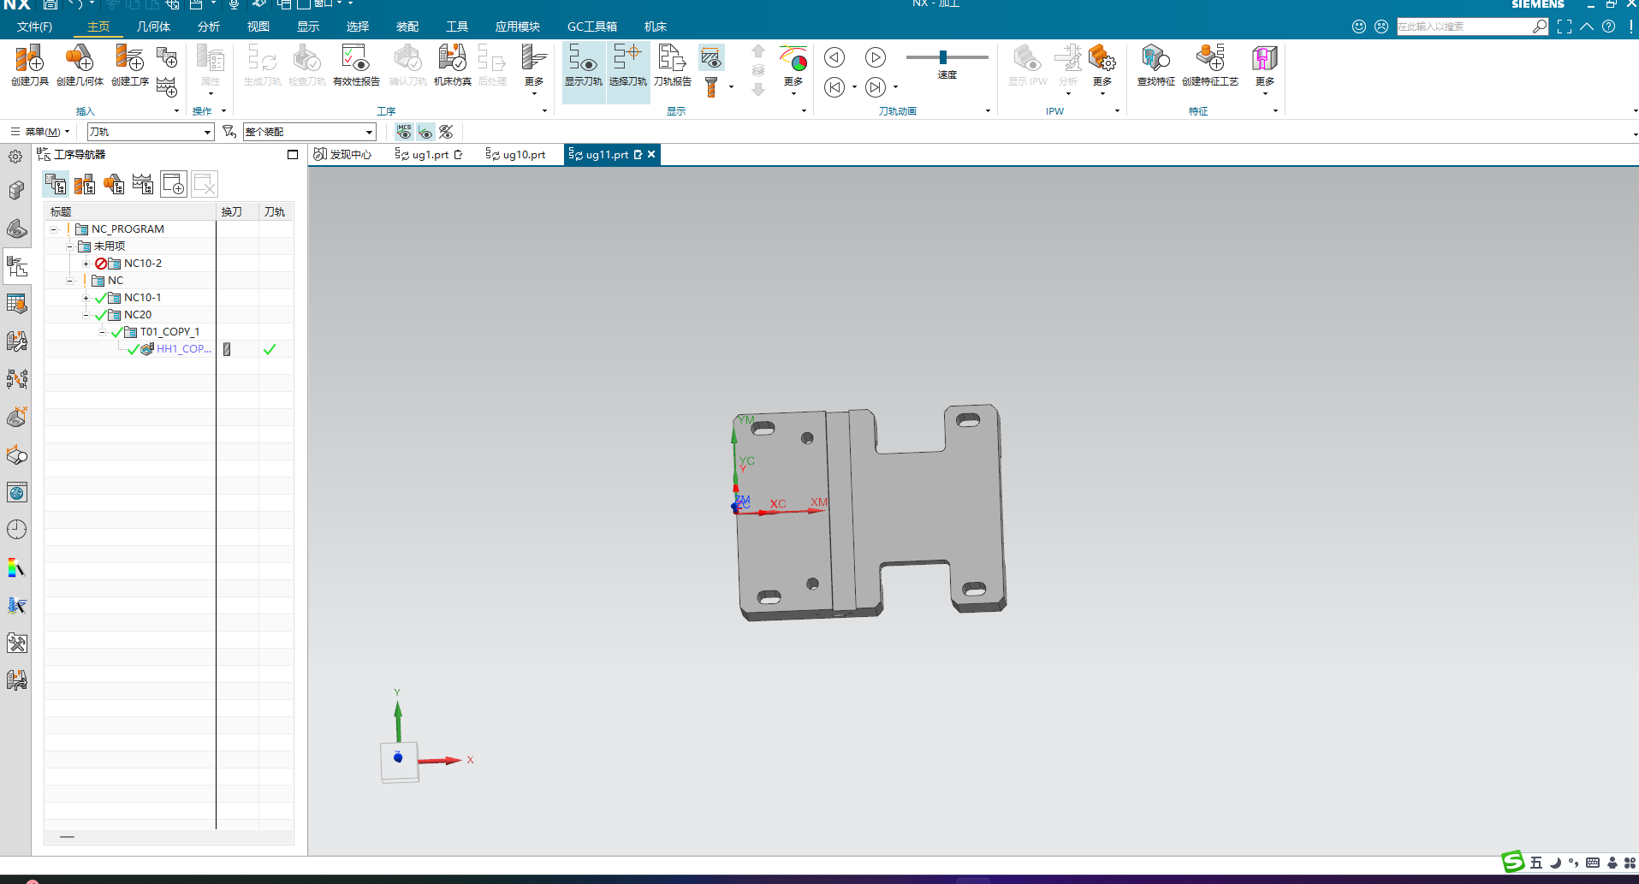Screen dimensions: 1639x884
Task: Click the command search input field
Action: pyautogui.click(x=1464, y=27)
